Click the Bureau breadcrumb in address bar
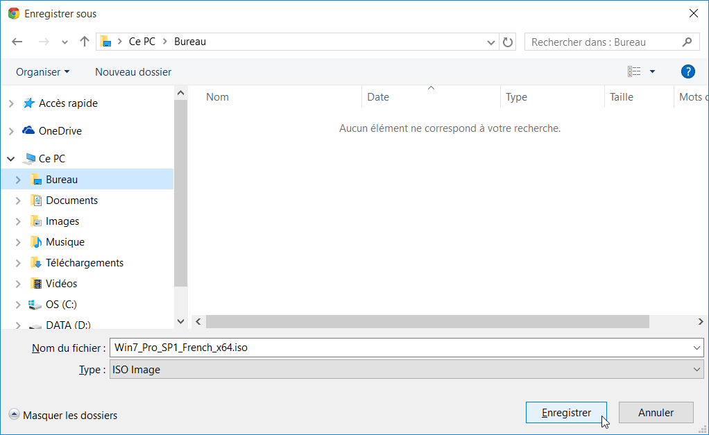Viewport: 709px width, 435px height. [190, 42]
